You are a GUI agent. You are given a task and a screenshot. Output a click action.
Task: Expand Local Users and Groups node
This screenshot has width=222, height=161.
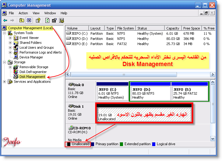pyautogui.click(x=10, y=48)
